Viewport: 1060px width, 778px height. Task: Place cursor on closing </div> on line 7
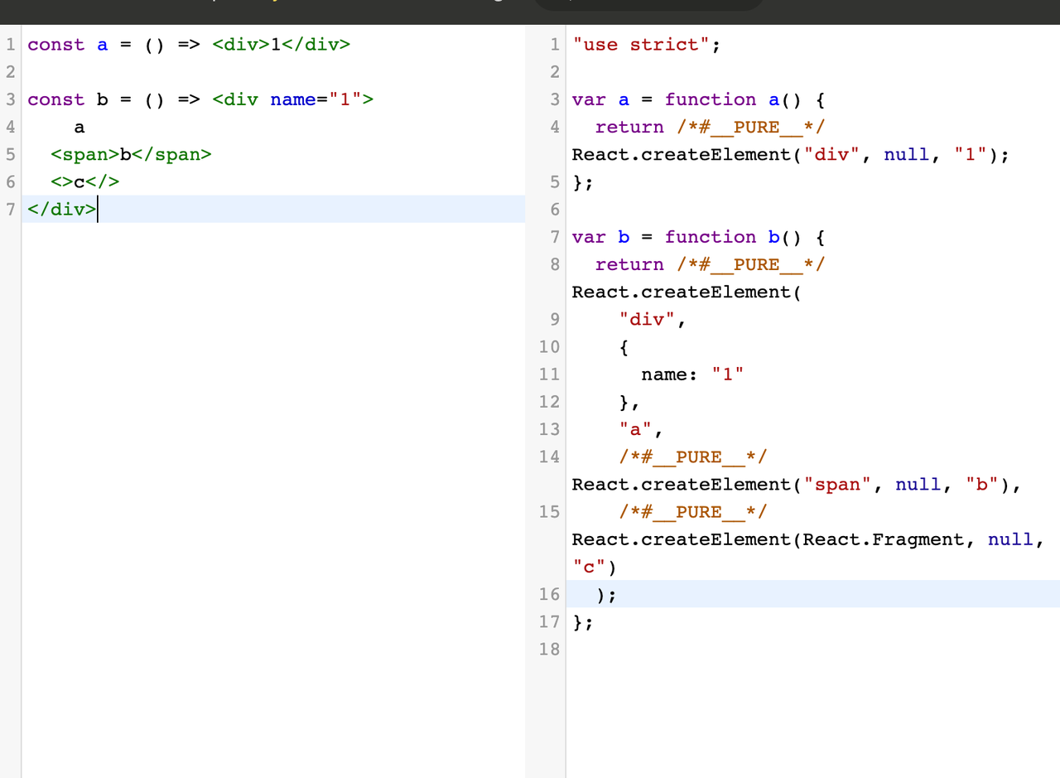point(62,209)
